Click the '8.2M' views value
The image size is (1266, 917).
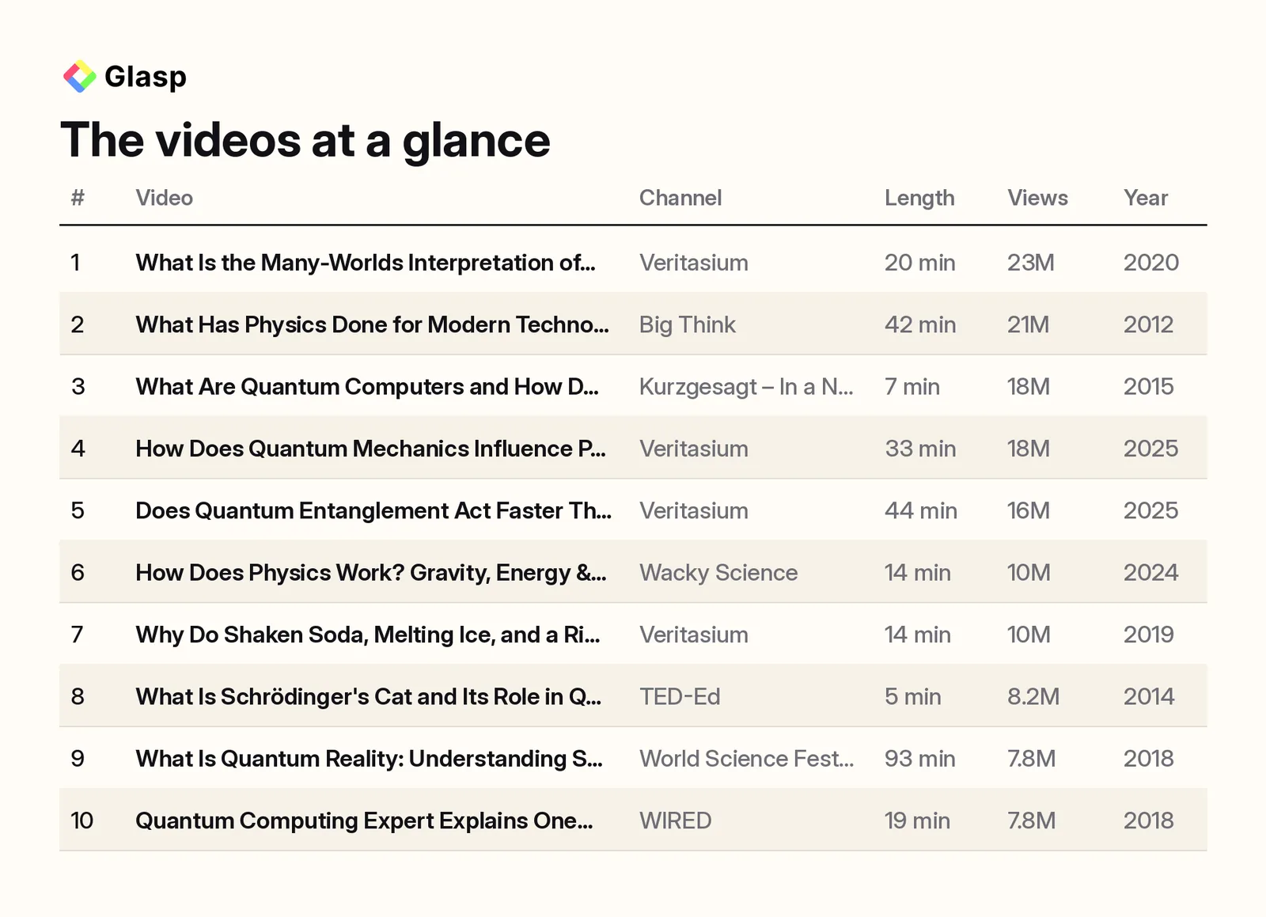pos(1033,696)
